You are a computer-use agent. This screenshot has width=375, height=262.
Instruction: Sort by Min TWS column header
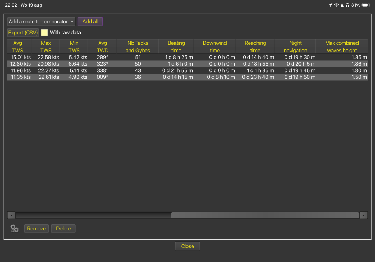point(74,47)
